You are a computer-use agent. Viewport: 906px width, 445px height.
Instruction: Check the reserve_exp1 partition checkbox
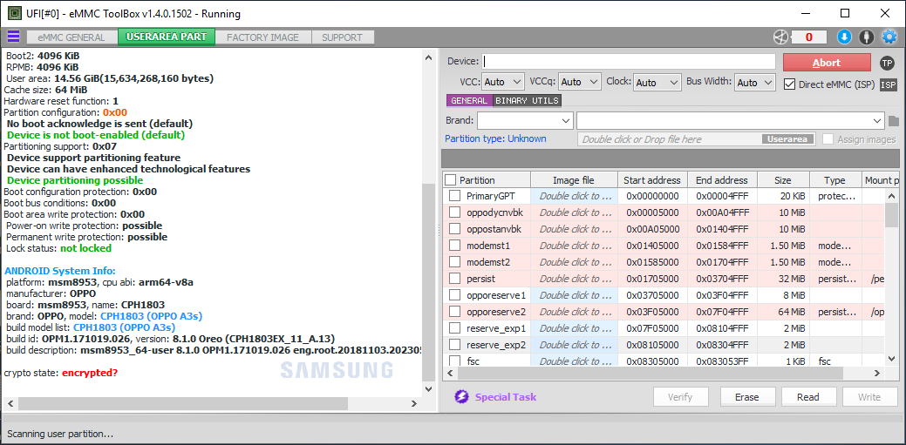point(455,329)
